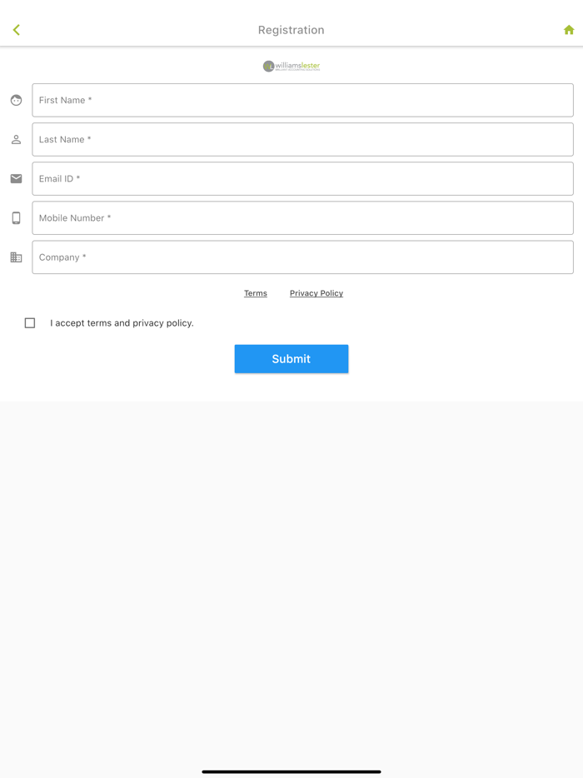Select the Mobile Number field

(302, 218)
